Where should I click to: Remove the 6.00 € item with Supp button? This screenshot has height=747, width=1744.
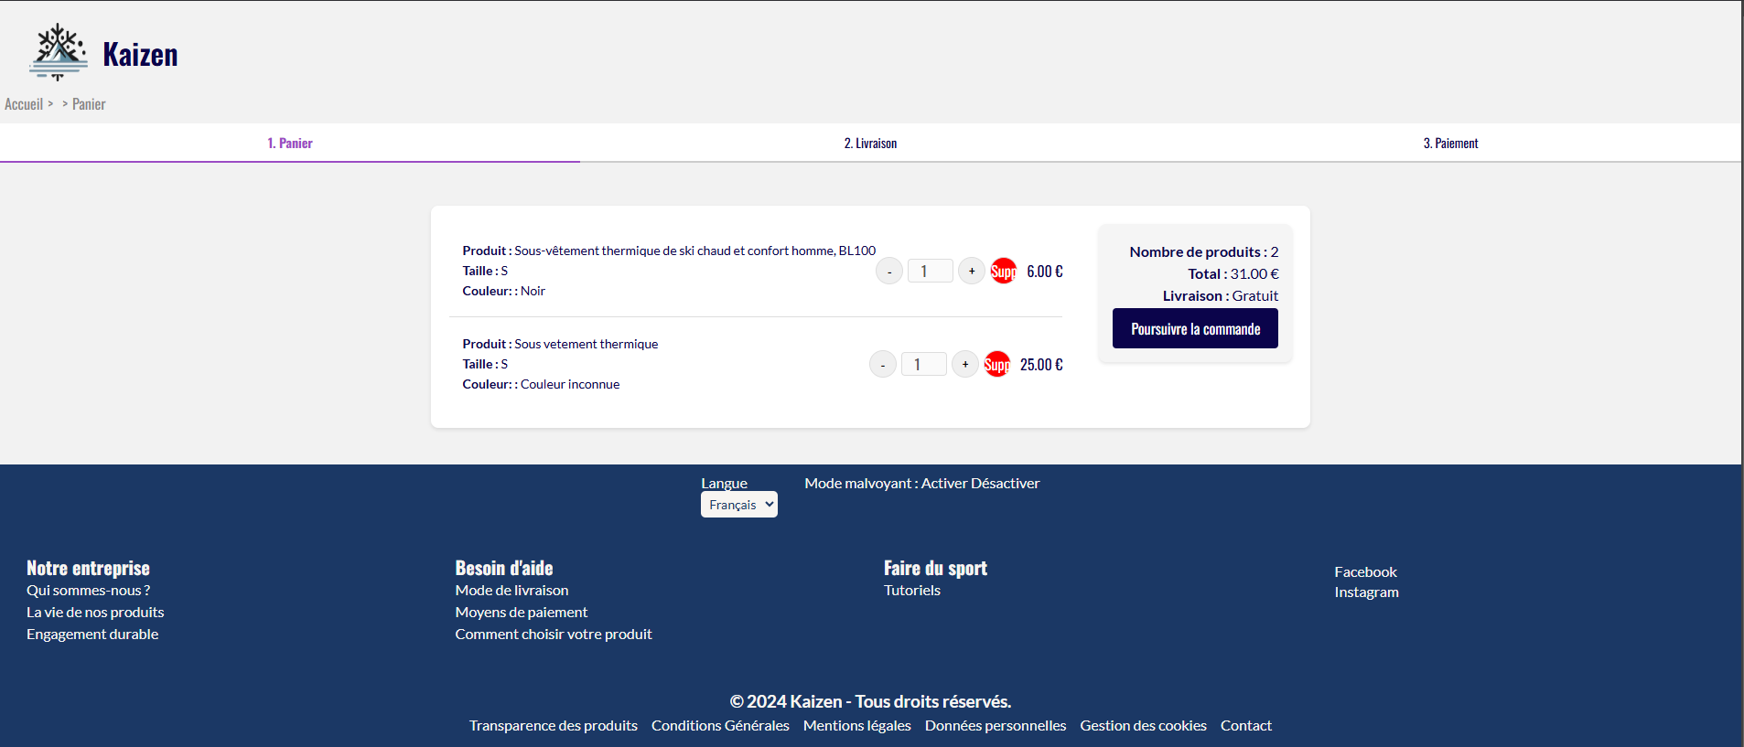pos(1003,272)
